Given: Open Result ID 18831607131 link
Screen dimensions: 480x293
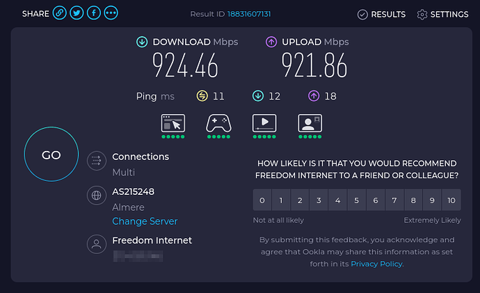Looking at the screenshot, I should pyautogui.click(x=249, y=14).
